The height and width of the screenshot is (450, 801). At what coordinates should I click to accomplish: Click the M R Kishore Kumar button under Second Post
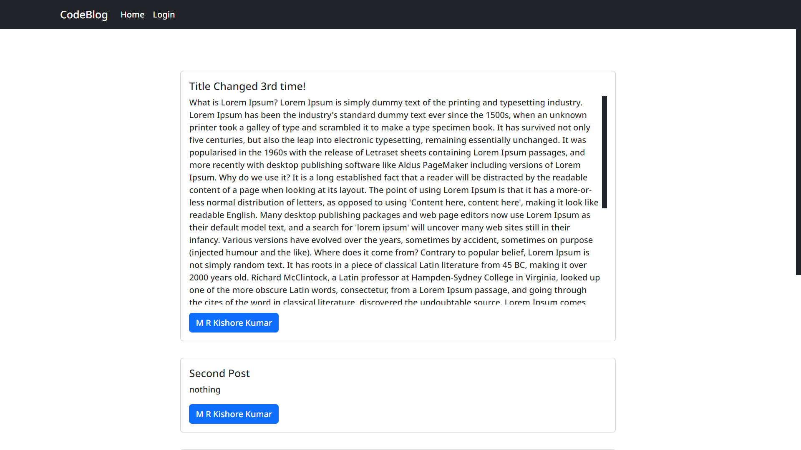tap(234, 414)
